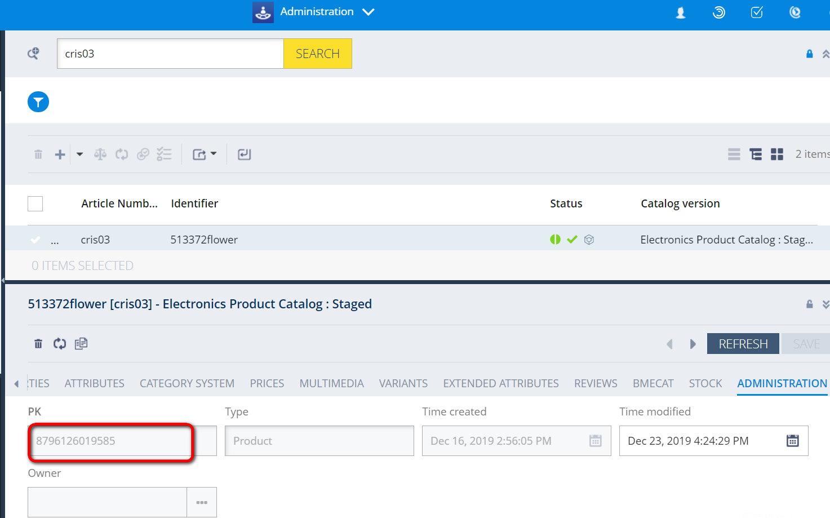Click the Catalog version column header
This screenshot has height=518, width=830.
(680, 203)
